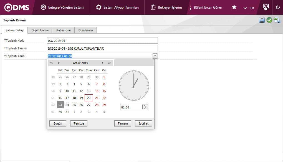Open Sistem Altyapı Tanımları menu

[117, 7]
